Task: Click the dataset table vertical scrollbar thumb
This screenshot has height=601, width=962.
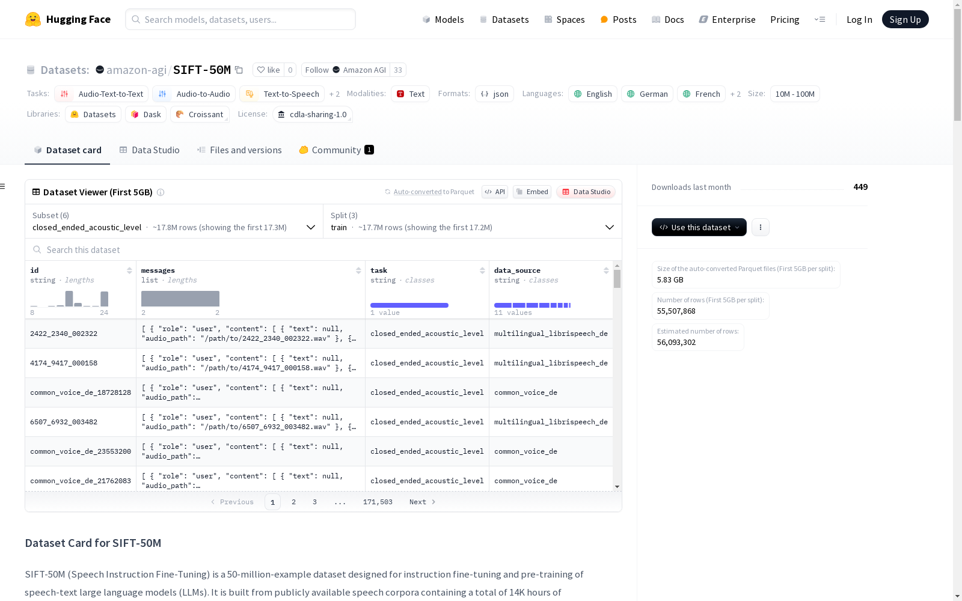Action: 617,279
